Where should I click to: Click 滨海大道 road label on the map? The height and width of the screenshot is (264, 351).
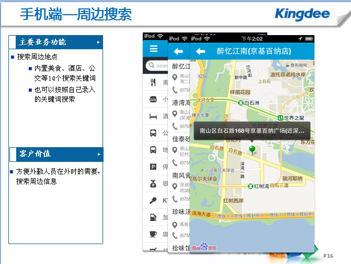click(x=201, y=214)
